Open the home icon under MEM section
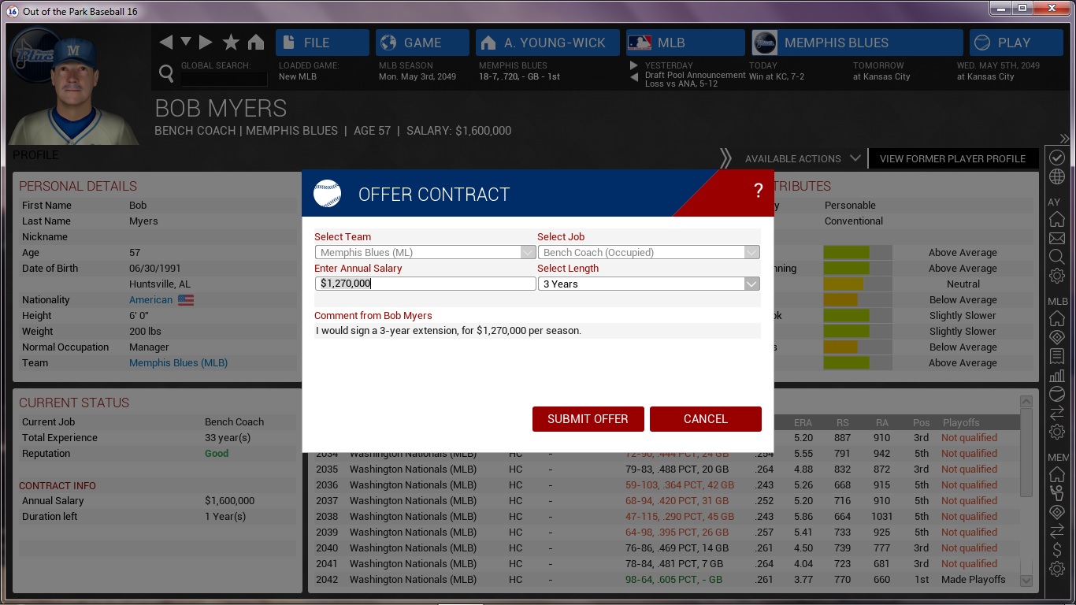Viewport: 1076px width, 605px height. point(1057,474)
